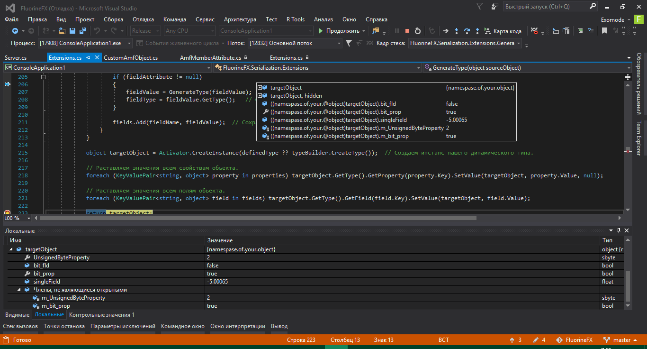Open the ConsoleApplication1 startup project dropdown
Screen dimensions: 647x349
coord(266,31)
